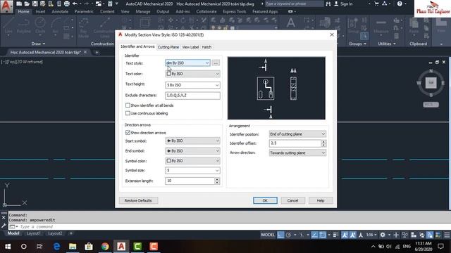The image size is (451, 253).
Task: Open the AutoCAD application menu logo
Action: point(6,6)
